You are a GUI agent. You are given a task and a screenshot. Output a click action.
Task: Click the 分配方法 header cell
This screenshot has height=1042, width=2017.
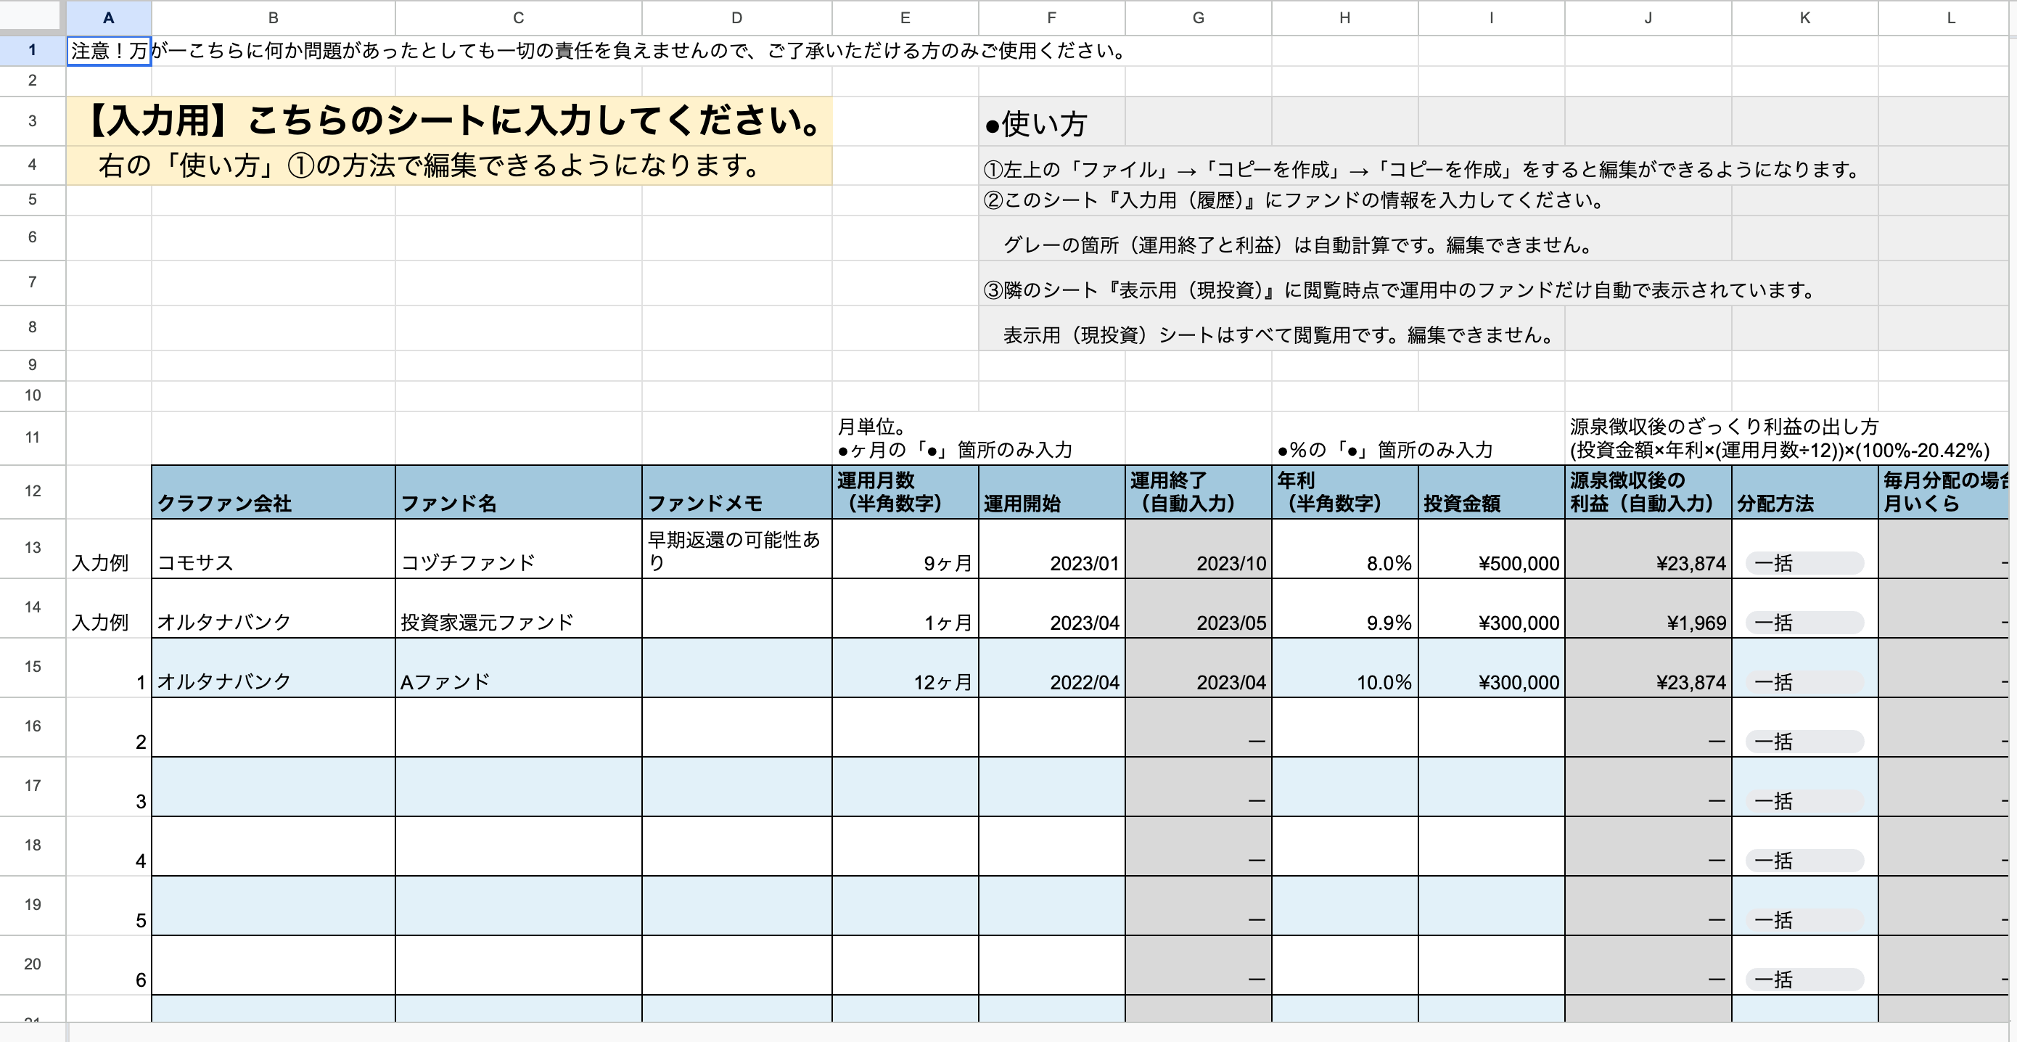point(1805,492)
